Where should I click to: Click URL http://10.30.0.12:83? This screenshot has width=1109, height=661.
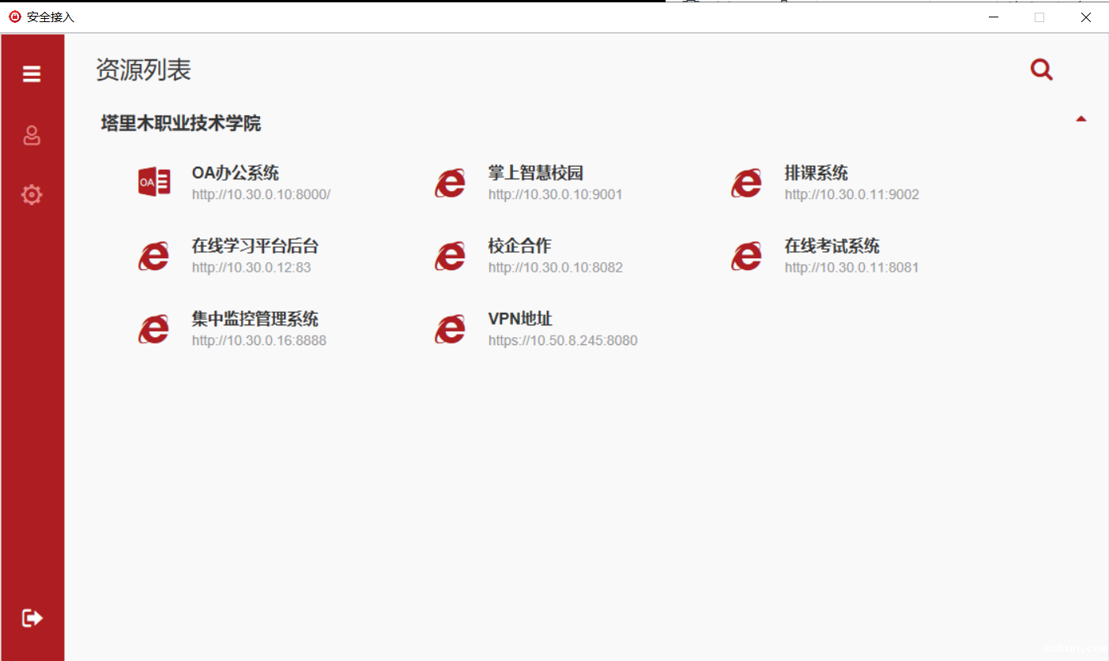(251, 268)
